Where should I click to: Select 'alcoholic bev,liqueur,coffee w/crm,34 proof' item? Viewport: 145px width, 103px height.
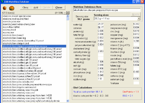pyautogui.click(x=34, y=73)
